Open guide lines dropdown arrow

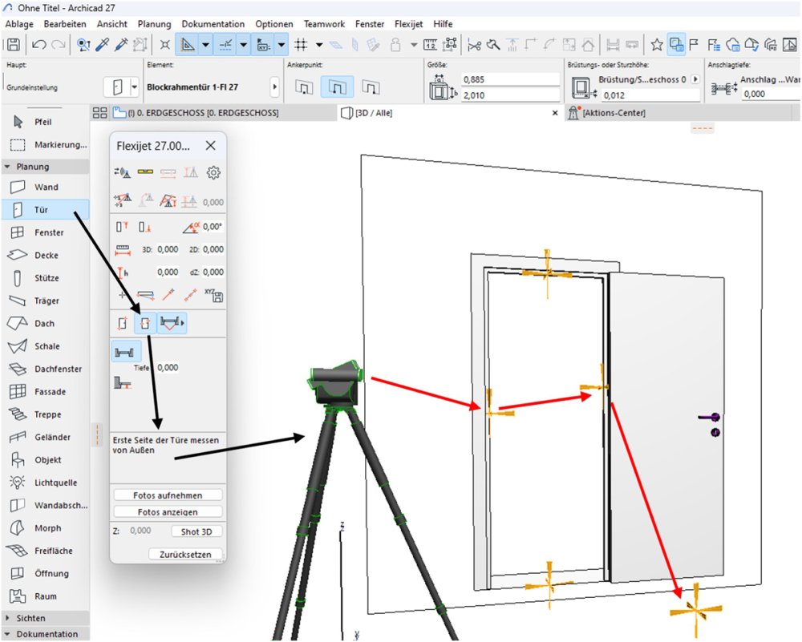[205, 45]
